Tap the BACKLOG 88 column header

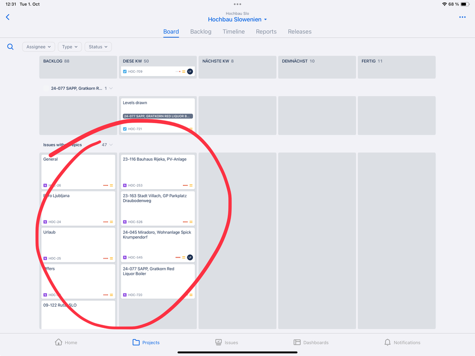[56, 61]
